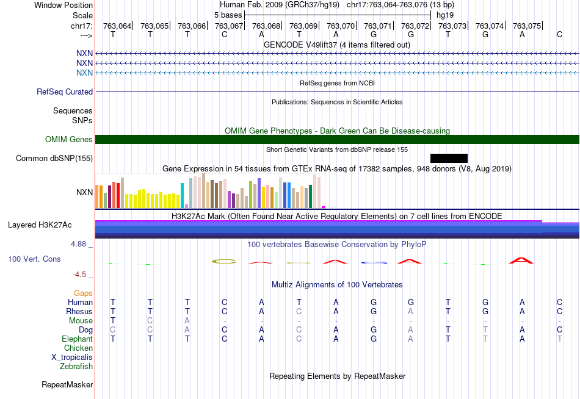The width and height of the screenshot is (580, 399).
Task: Click the SNPs track label
Action: coord(82,120)
